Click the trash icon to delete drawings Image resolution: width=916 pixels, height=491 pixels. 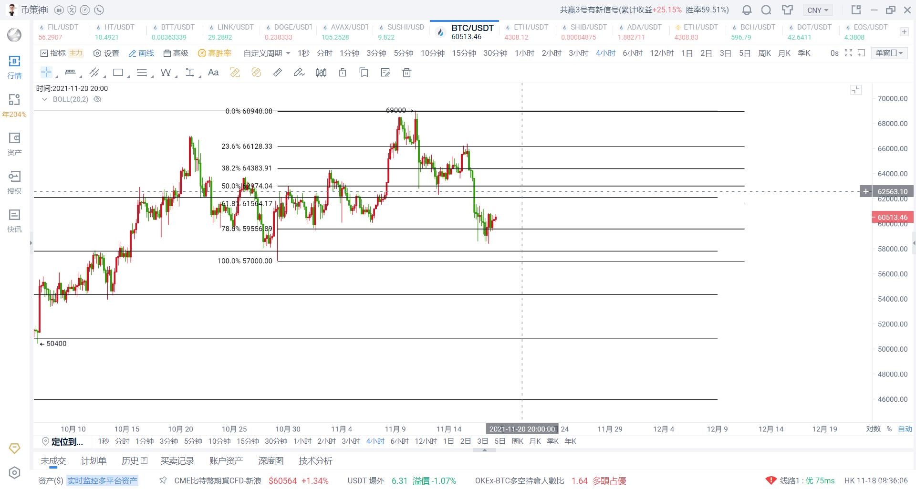pyautogui.click(x=406, y=73)
